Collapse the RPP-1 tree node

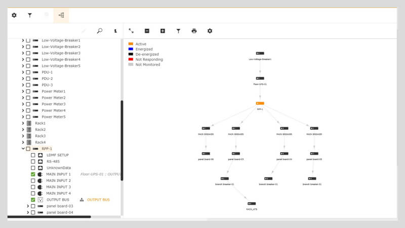click(x=23, y=149)
